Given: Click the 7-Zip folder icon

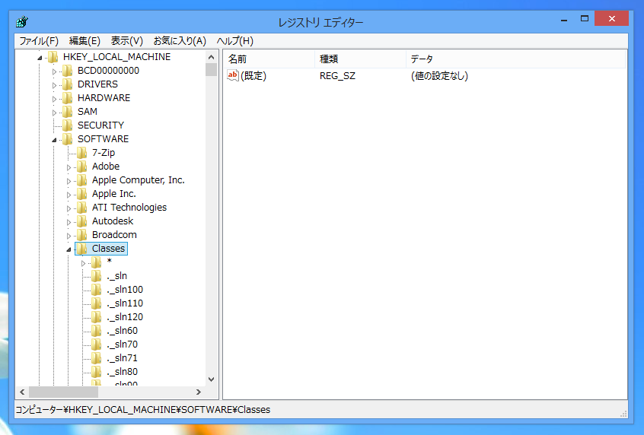Looking at the screenshot, I should click(x=81, y=153).
